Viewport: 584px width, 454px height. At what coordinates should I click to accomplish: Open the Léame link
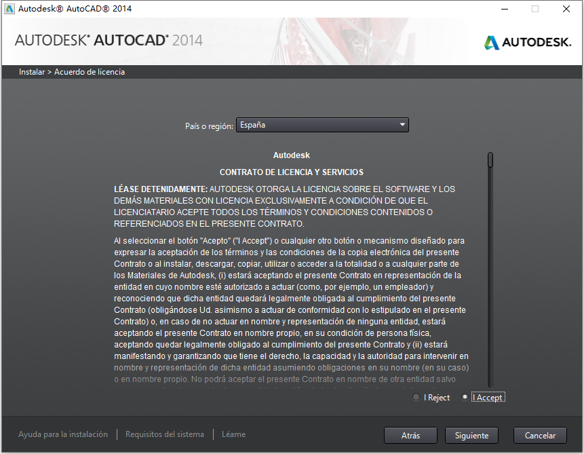[x=233, y=434]
